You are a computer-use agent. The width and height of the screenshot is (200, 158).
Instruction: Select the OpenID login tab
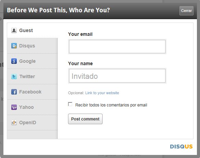pyautogui.click(x=32, y=123)
